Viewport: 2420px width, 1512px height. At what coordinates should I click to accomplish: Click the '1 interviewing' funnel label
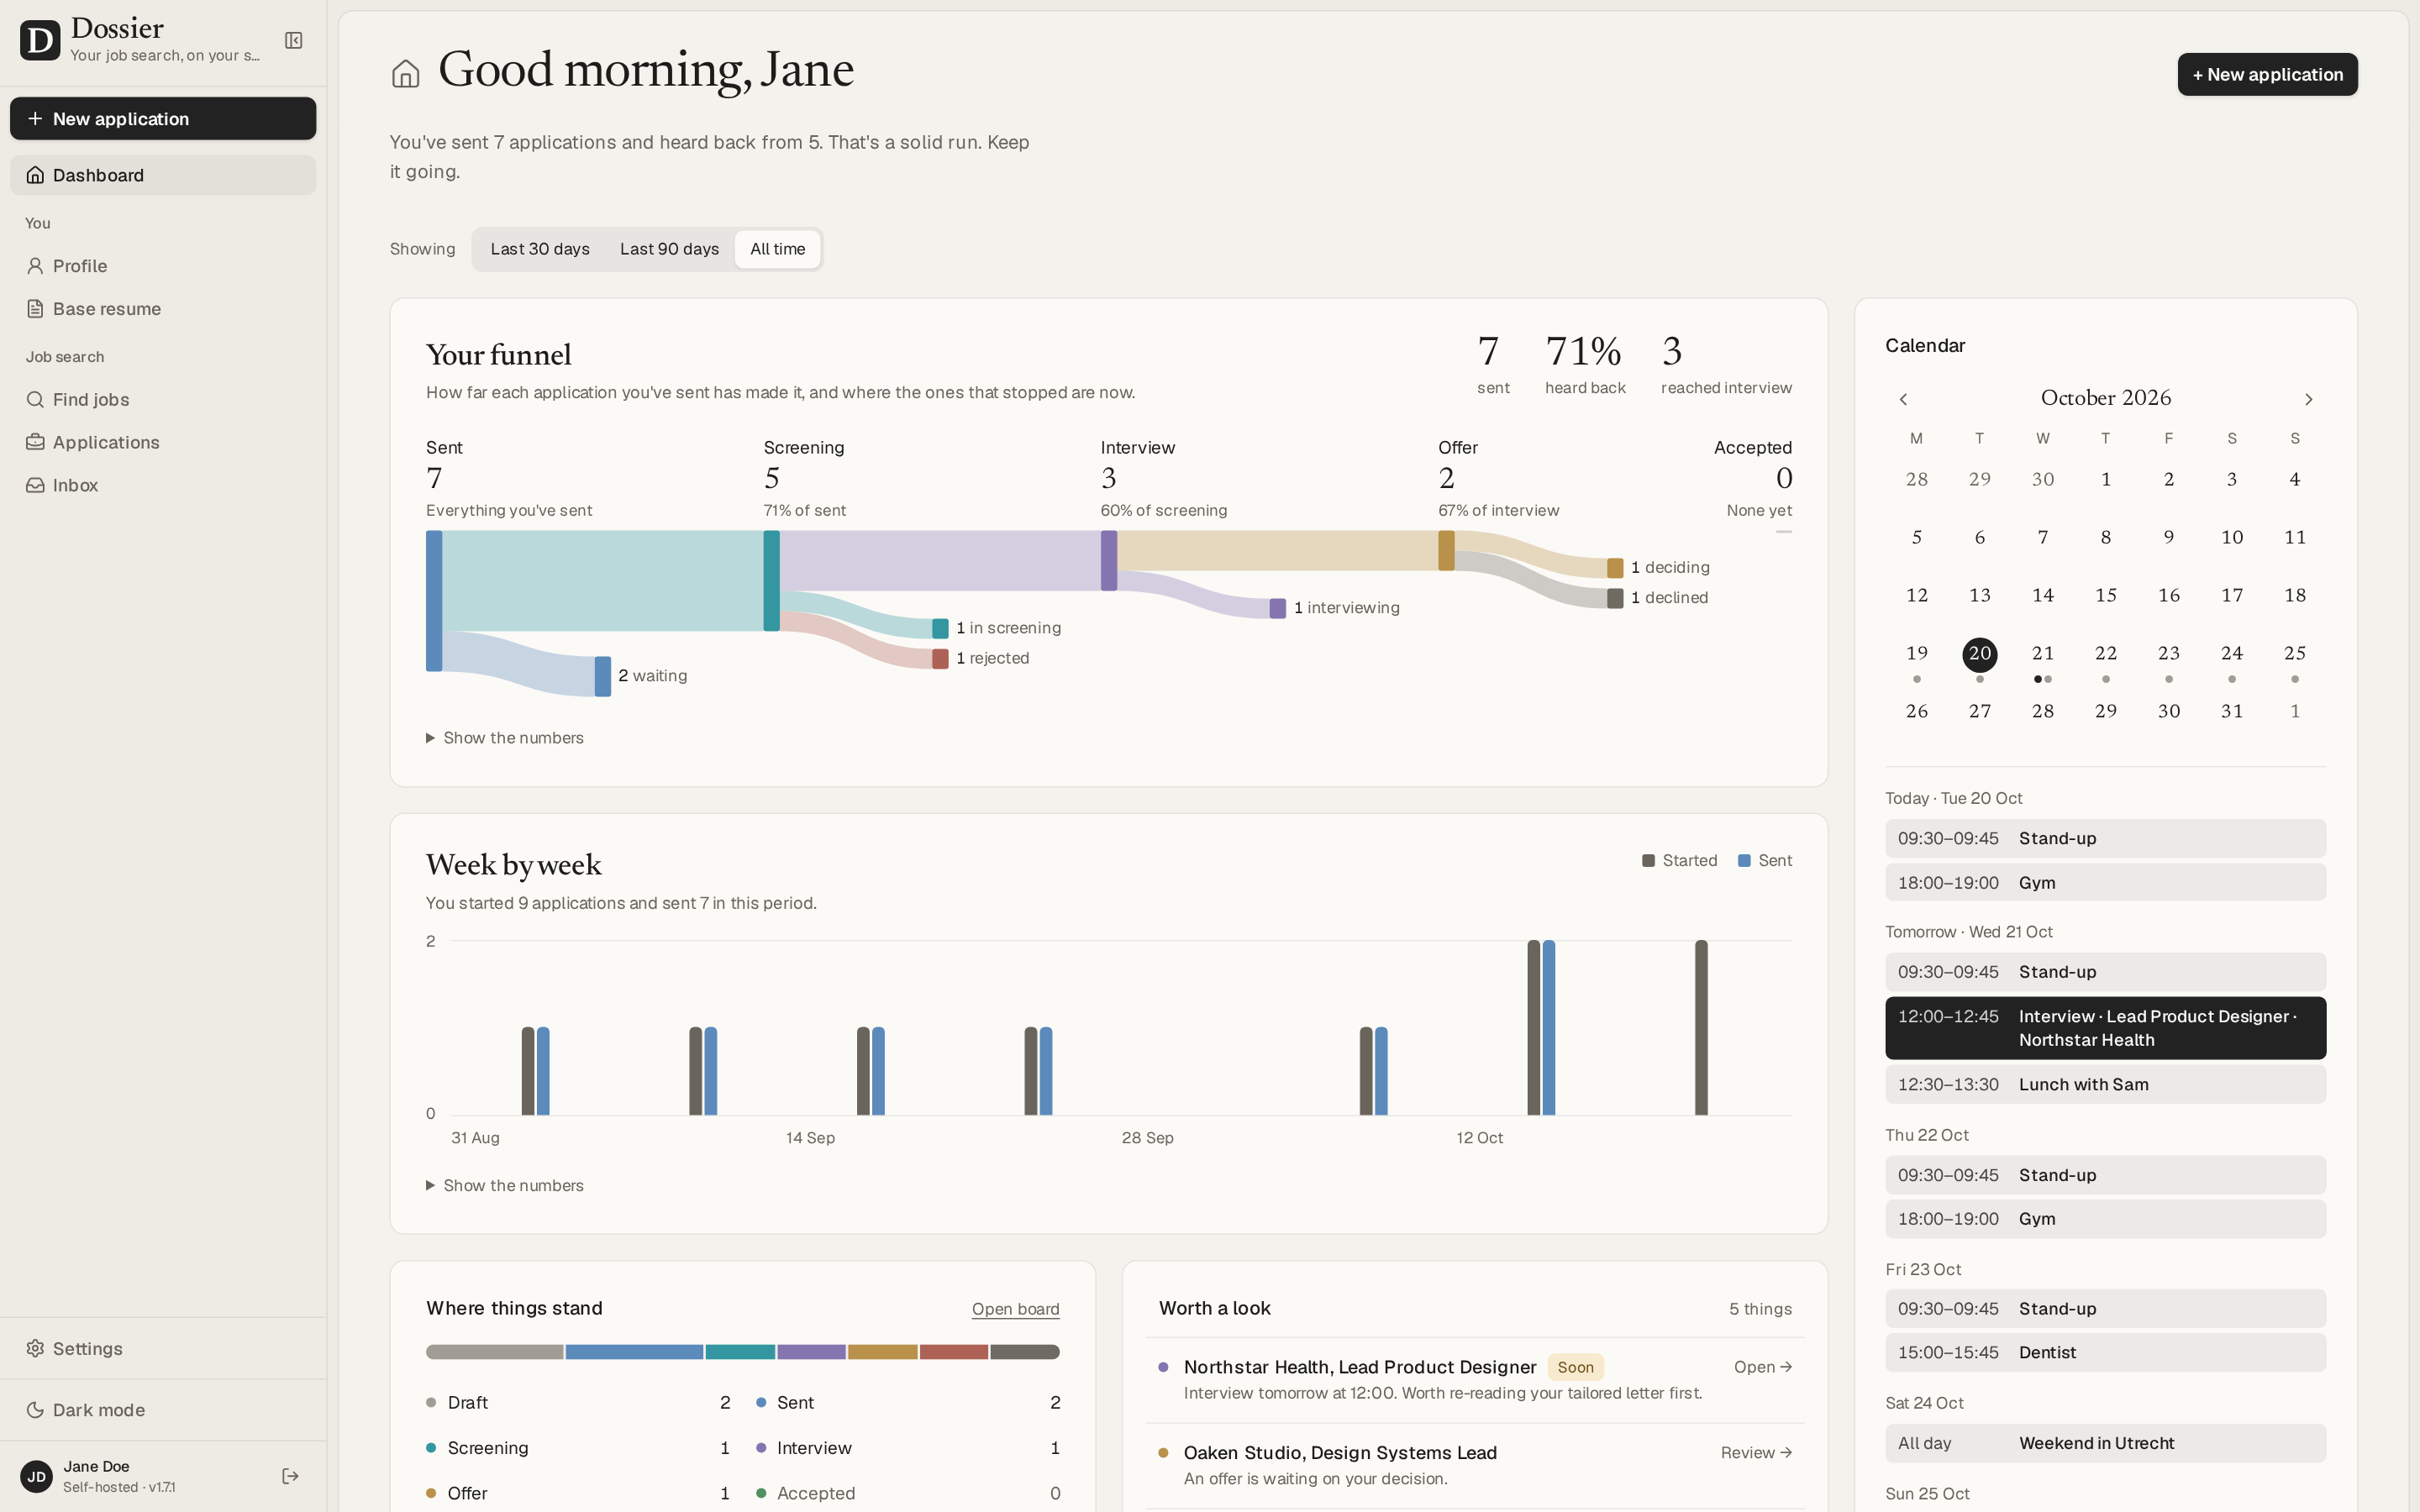point(1346,608)
